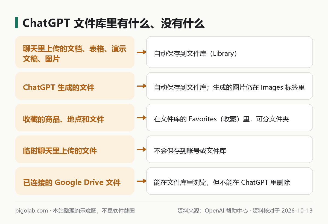This screenshot has width=328, height=224.
Task: Select the card '聊天里上传的文档、表格、演示文稿、图片'
Action: [x=75, y=52]
